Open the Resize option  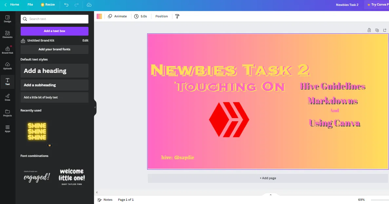click(48, 5)
